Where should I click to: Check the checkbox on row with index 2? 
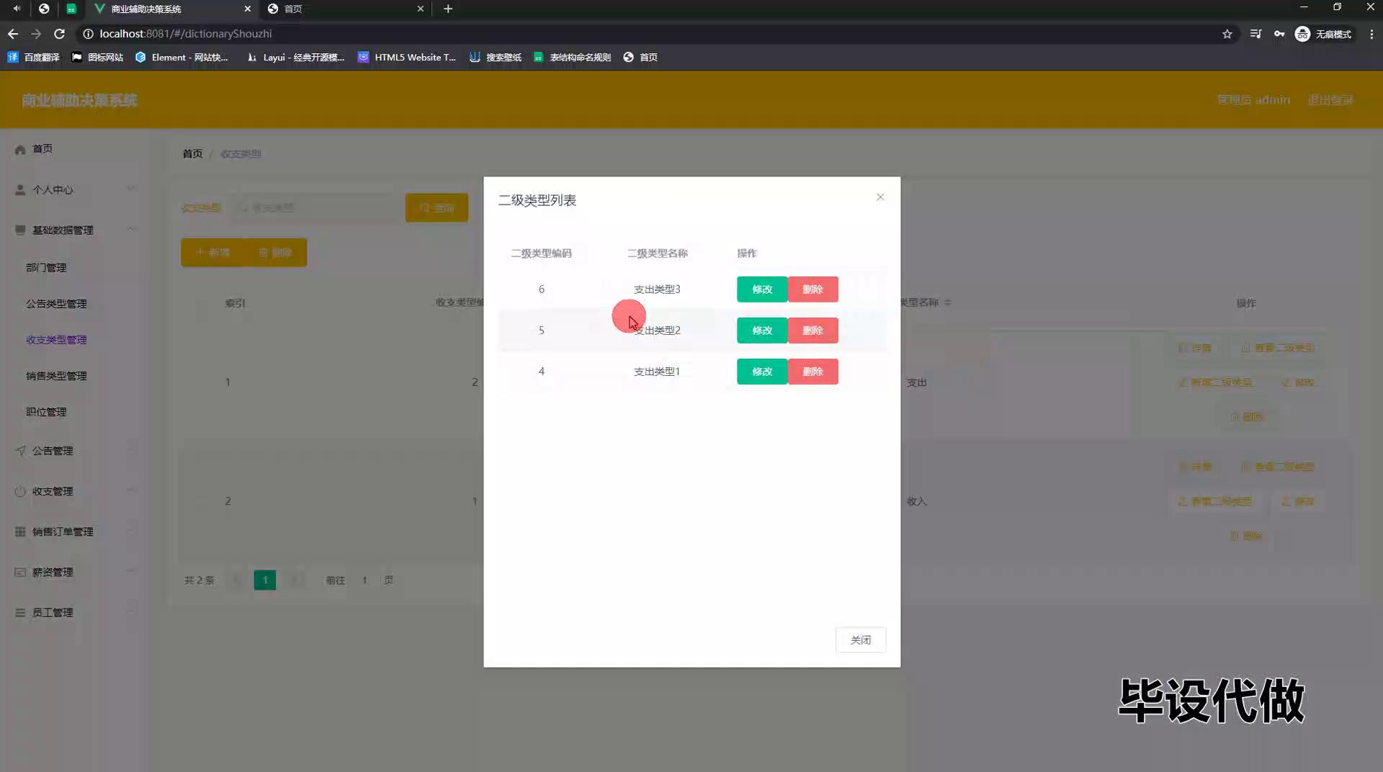(202, 501)
